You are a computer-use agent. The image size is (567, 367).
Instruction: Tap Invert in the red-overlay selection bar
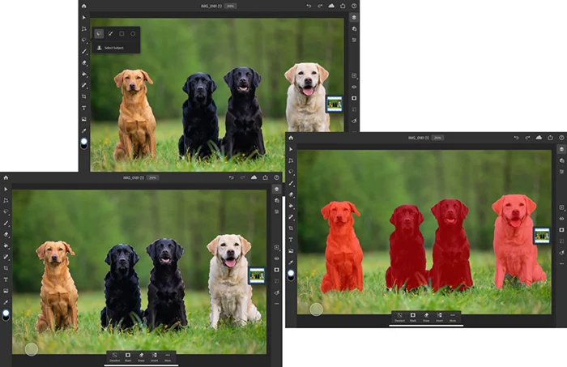pyautogui.click(x=439, y=317)
